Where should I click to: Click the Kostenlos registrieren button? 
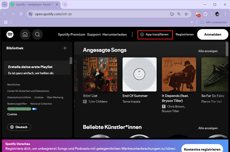point(202,149)
